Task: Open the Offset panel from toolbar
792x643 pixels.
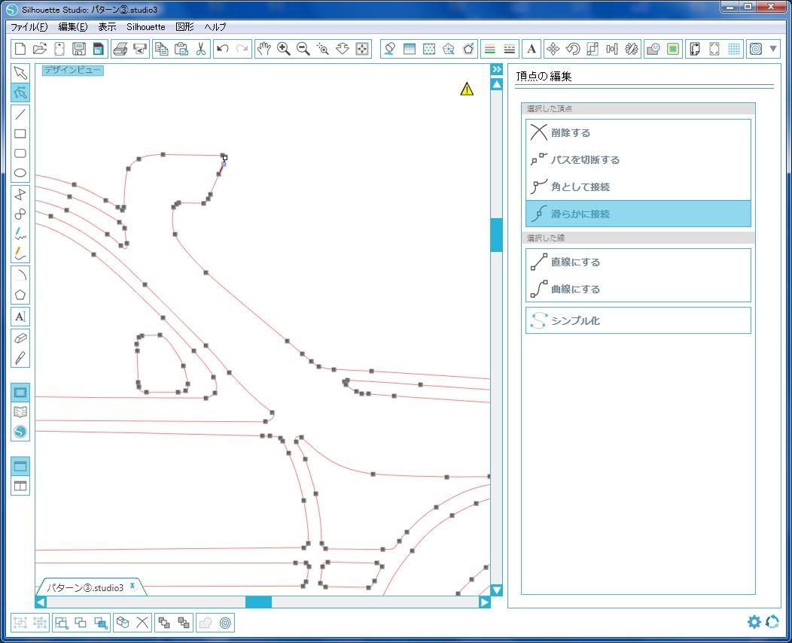Action: pyautogui.click(x=756, y=49)
